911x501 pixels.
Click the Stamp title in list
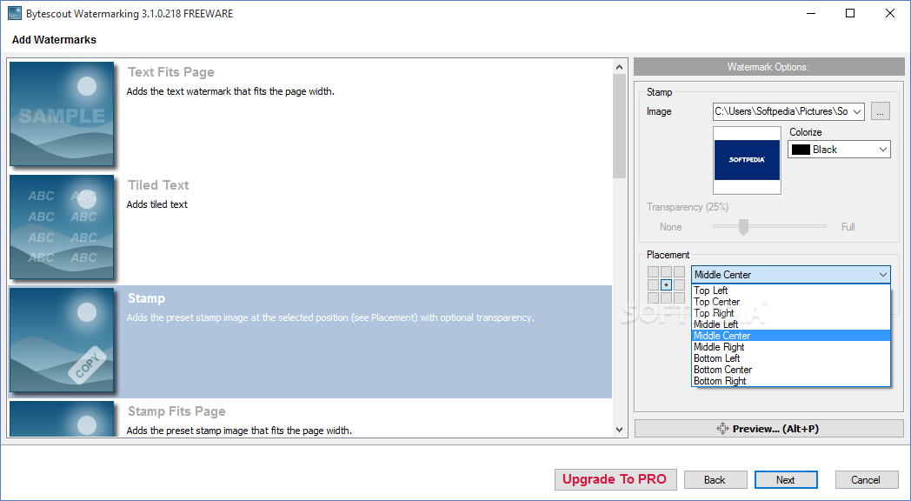point(146,298)
